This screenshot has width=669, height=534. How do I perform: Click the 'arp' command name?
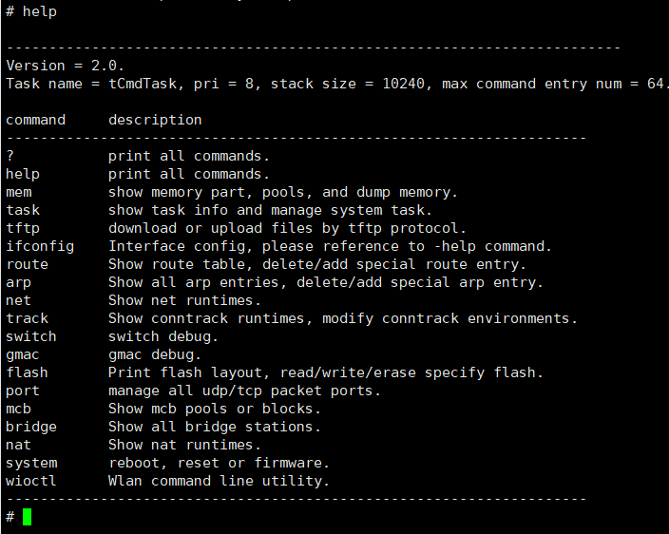point(19,282)
